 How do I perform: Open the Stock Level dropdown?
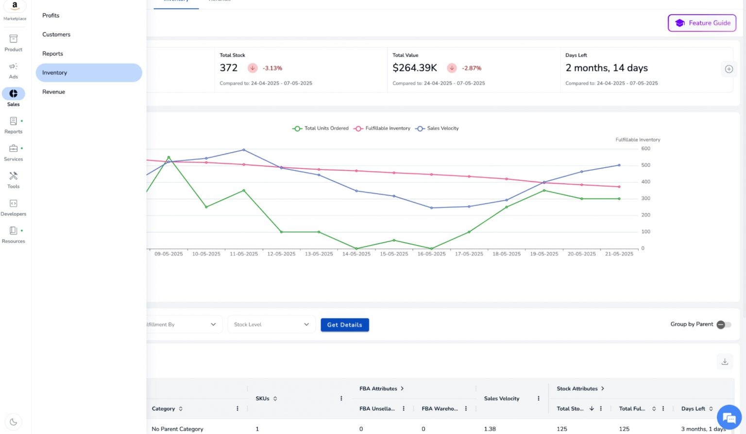coord(271,324)
